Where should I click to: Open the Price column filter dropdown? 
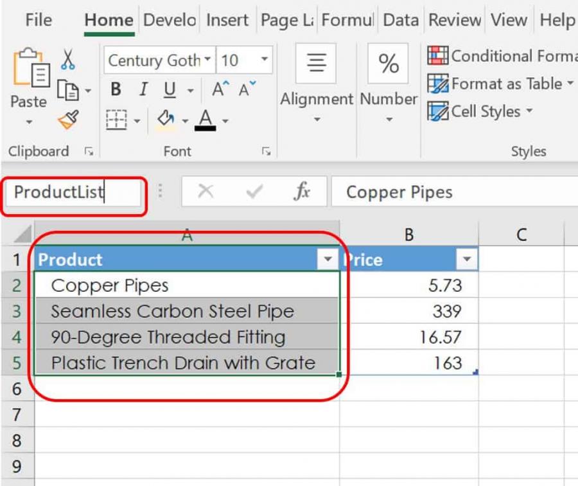click(x=467, y=259)
